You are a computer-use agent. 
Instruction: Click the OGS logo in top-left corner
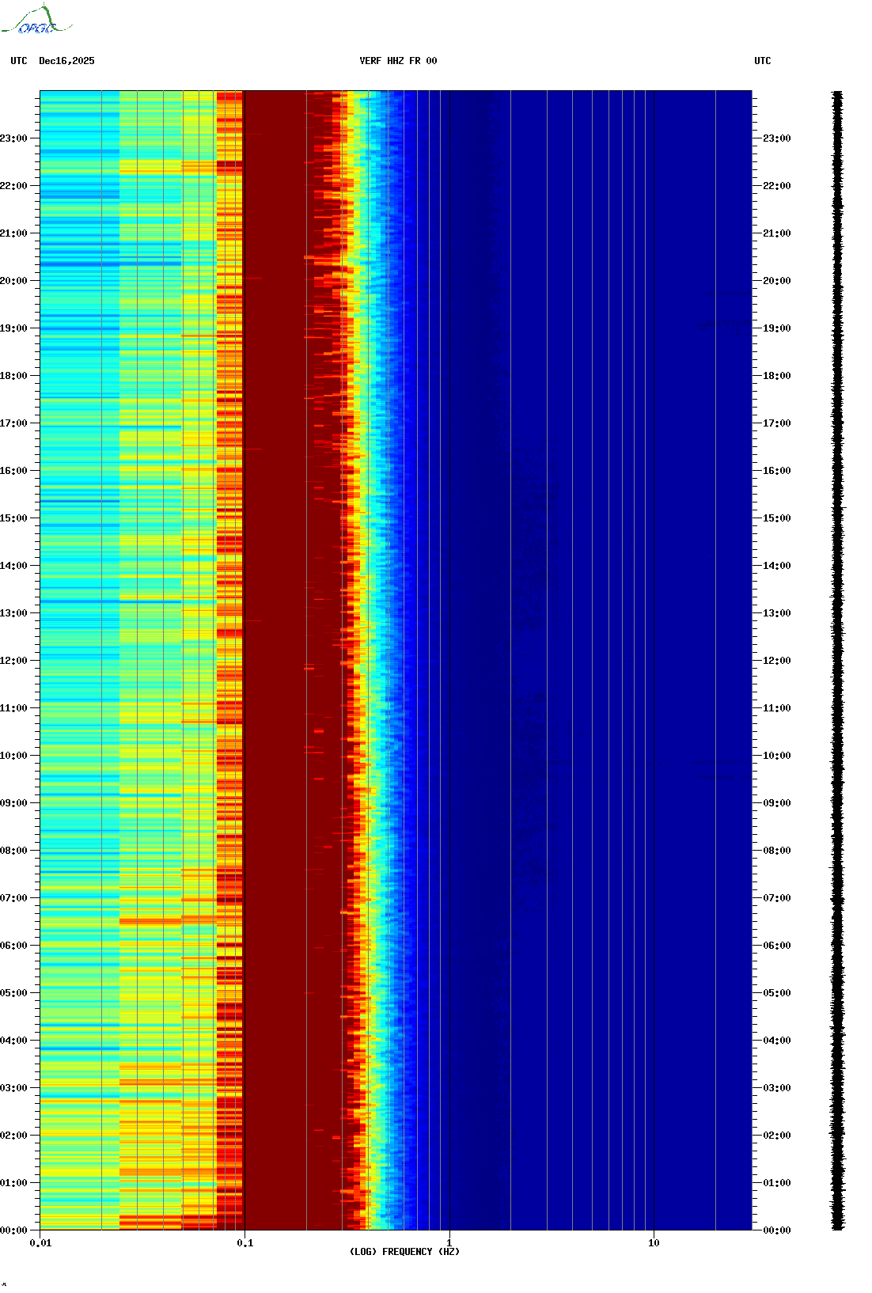(36, 21)
